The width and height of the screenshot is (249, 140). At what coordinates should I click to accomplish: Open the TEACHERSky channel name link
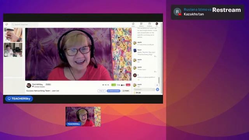[37, 84]
